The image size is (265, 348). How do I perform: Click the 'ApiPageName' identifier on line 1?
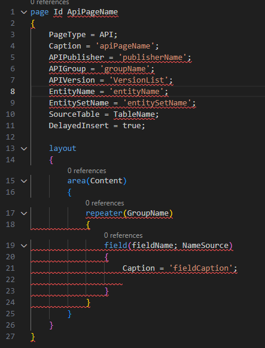(x=92, y=12)
